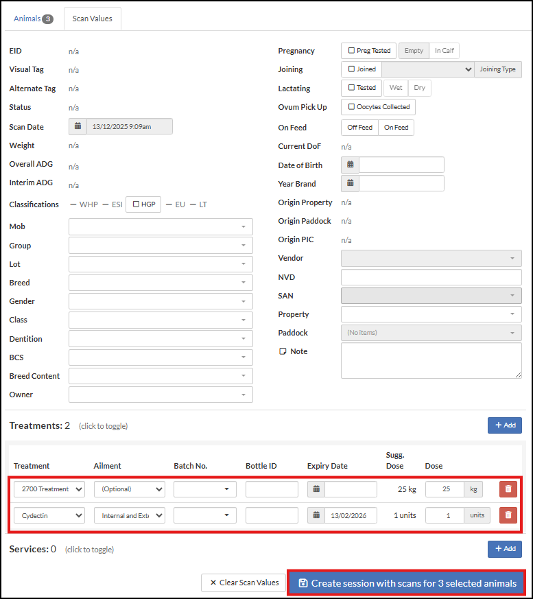The height and width of the screenshot is (599, 533).
Task: Expand the Mob dropdown
Action: 161,226
